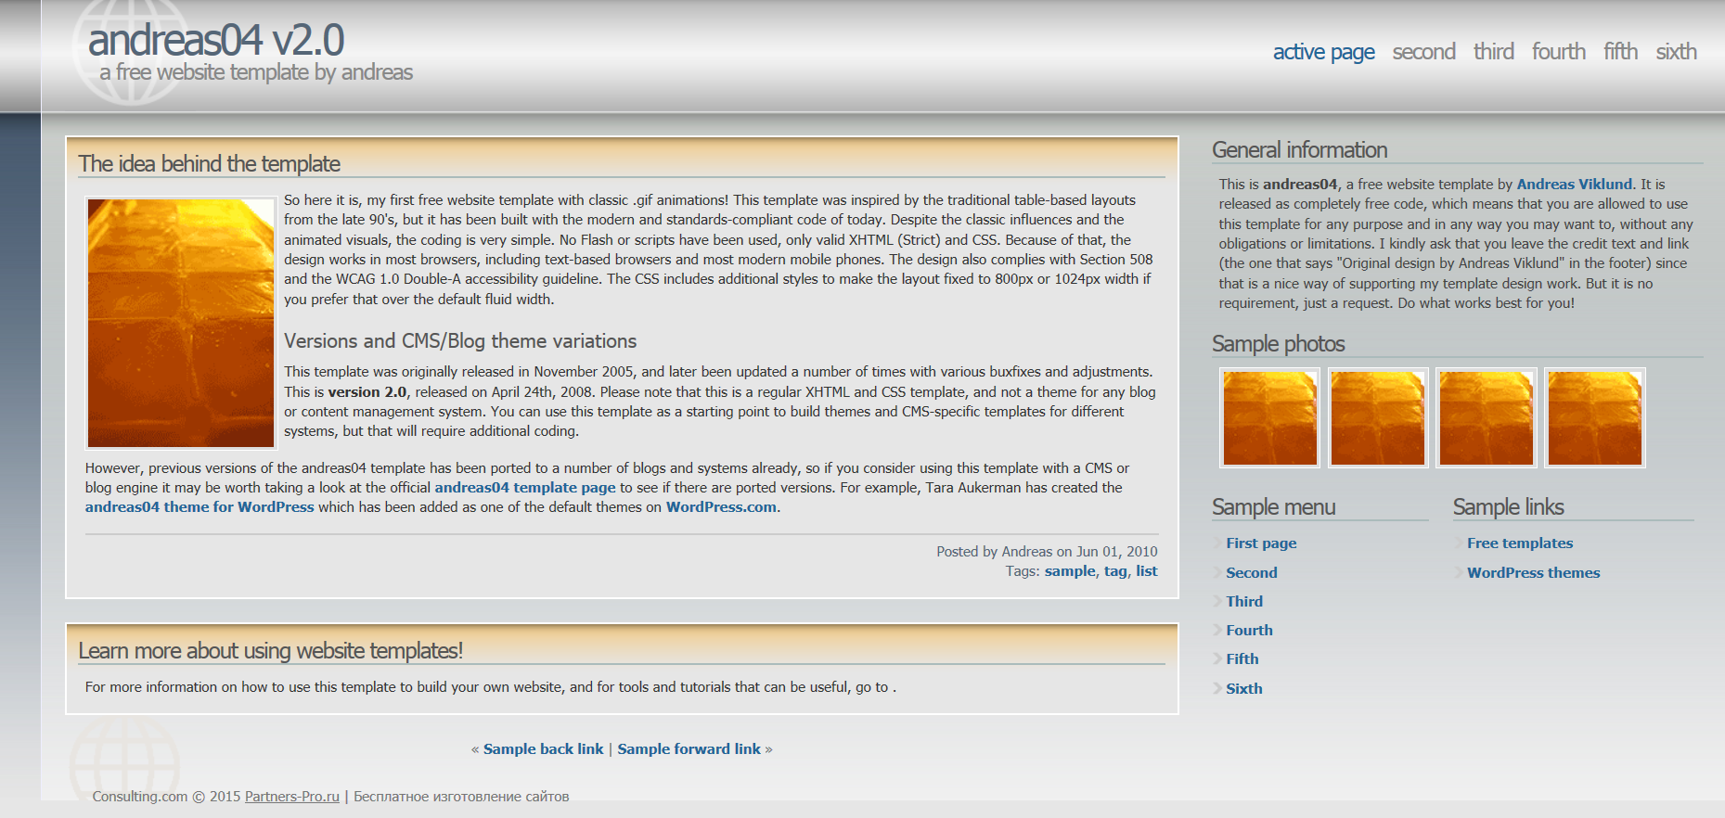The width and height of the screenshot is (1725, 818).
Task: Visit the WordPress.com link
Action: point(721,507)
